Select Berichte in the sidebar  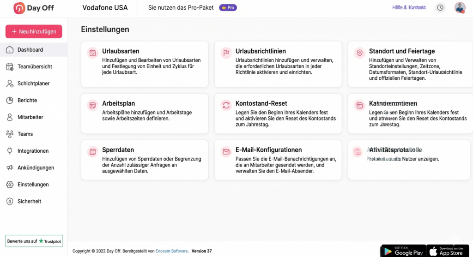(27, 100)
